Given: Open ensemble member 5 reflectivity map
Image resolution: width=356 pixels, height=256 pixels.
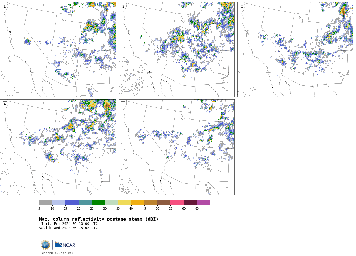Looking at the screenshot, I should click(177, 147).
